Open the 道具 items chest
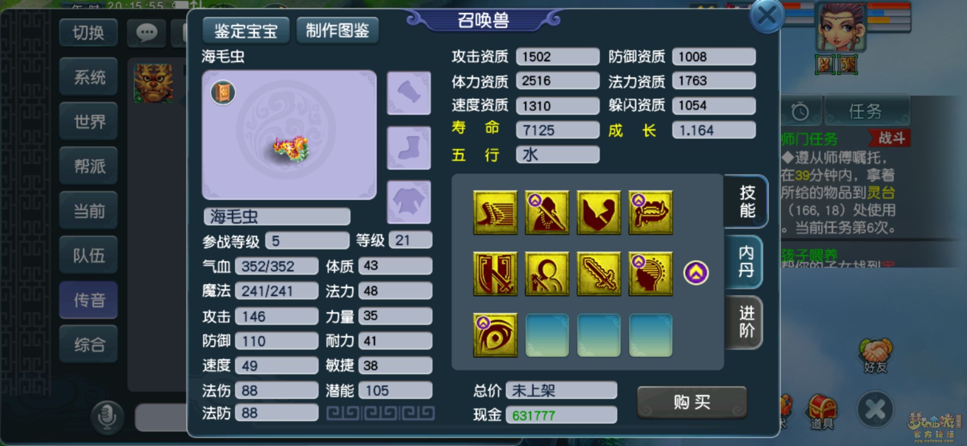This screenshot has height=446, width=967. point(822,412)
